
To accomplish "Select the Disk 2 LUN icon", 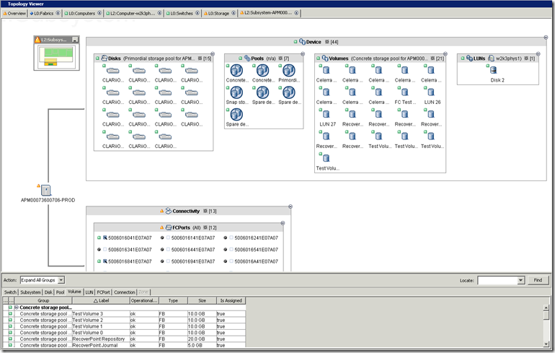I will [493, 70].
